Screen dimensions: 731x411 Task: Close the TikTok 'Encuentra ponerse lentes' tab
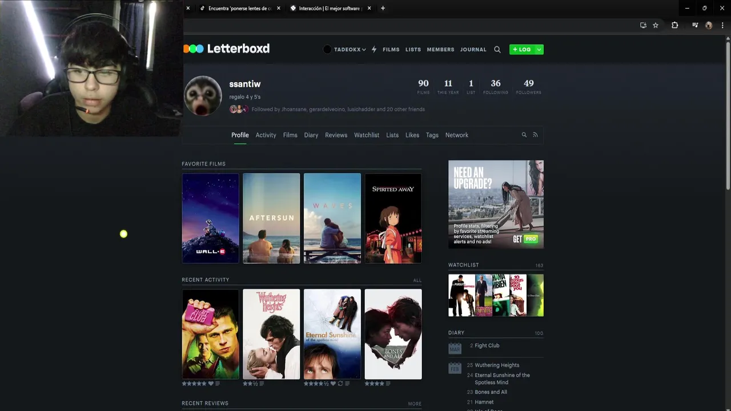[x=279, y=8]
